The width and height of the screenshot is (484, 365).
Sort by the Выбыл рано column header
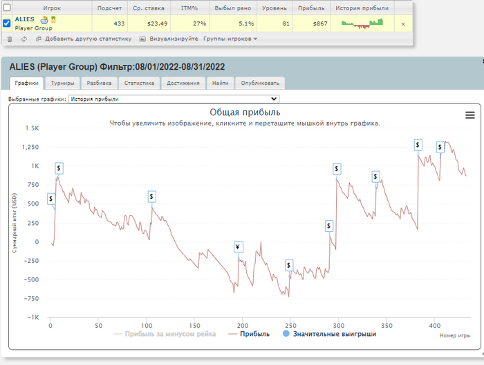(x=233, y=8)
